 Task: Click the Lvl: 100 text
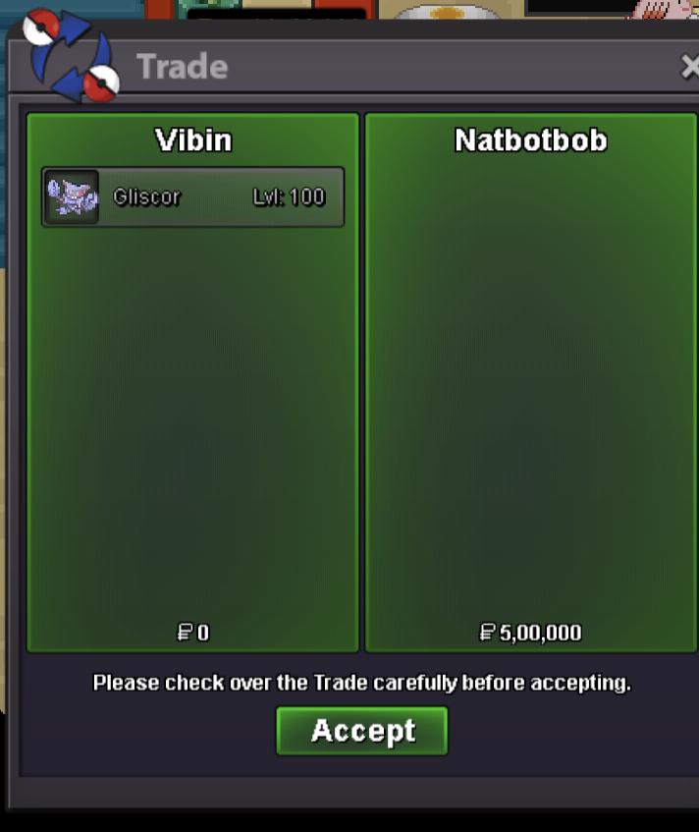pyautogui.click(x=289, y=196)
